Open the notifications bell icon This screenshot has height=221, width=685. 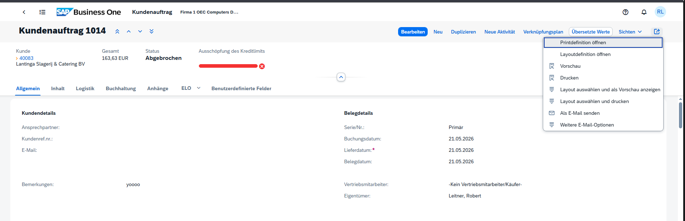click(x=644, y=12)
